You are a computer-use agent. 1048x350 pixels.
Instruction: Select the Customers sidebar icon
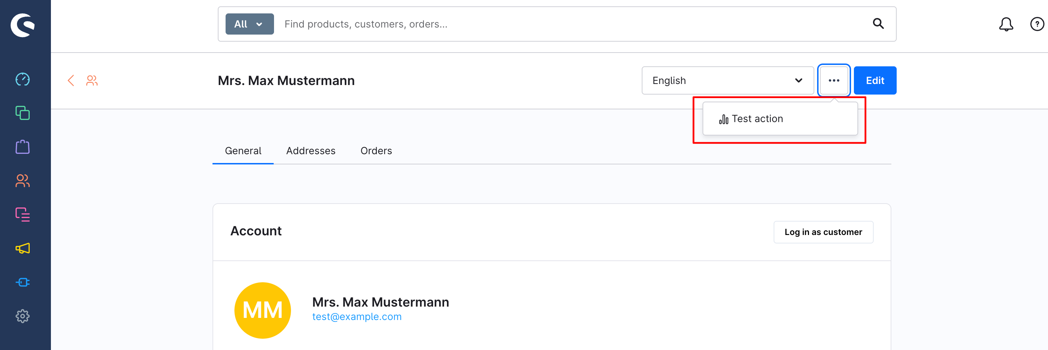click(x=22, y=181)
